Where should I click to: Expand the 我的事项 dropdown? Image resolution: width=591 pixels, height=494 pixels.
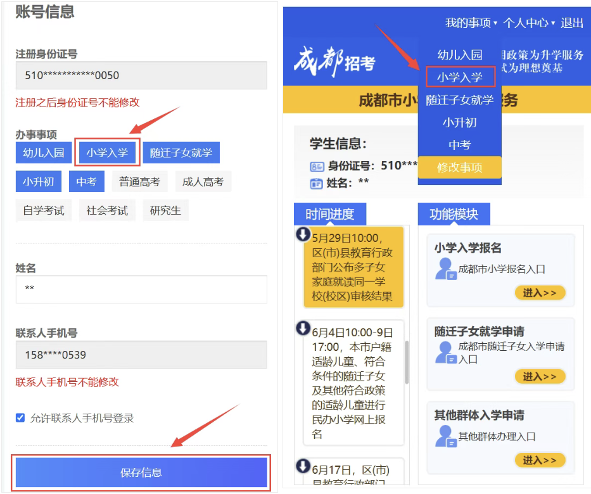(471, 23)
